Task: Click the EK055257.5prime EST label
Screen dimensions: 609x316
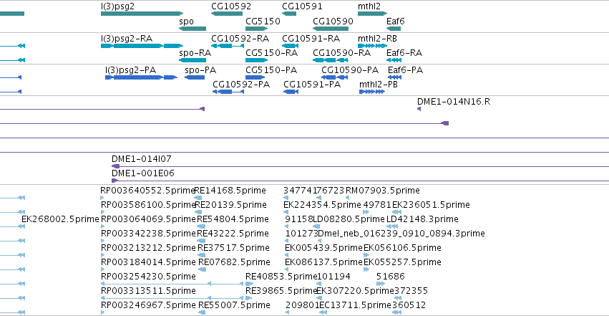Action: 402,262
